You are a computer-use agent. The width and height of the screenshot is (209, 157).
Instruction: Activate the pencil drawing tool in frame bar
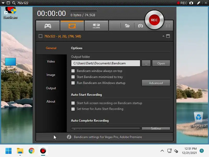click(198, 3)
